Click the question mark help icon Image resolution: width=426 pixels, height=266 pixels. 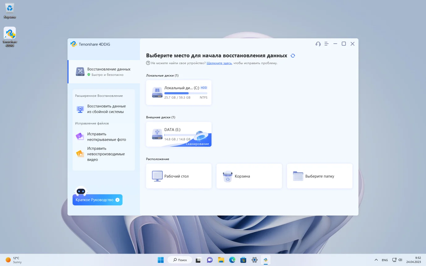tap(148, 63)
